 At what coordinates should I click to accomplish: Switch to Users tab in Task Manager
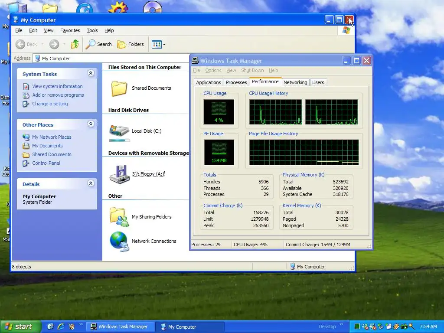pyautogui.click(x=318, y=82)
